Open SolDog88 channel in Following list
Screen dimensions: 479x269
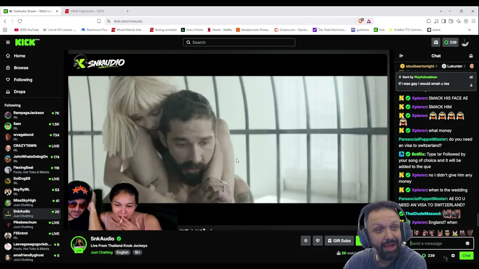click(32, 180)
